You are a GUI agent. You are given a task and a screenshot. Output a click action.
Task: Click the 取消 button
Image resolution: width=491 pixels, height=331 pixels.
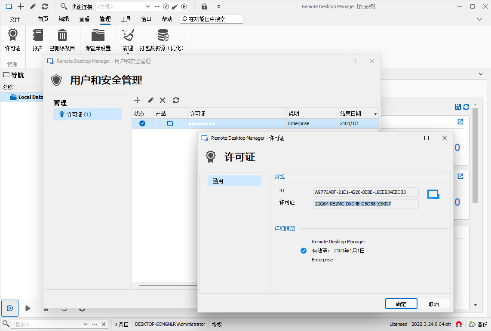[434, 304]
